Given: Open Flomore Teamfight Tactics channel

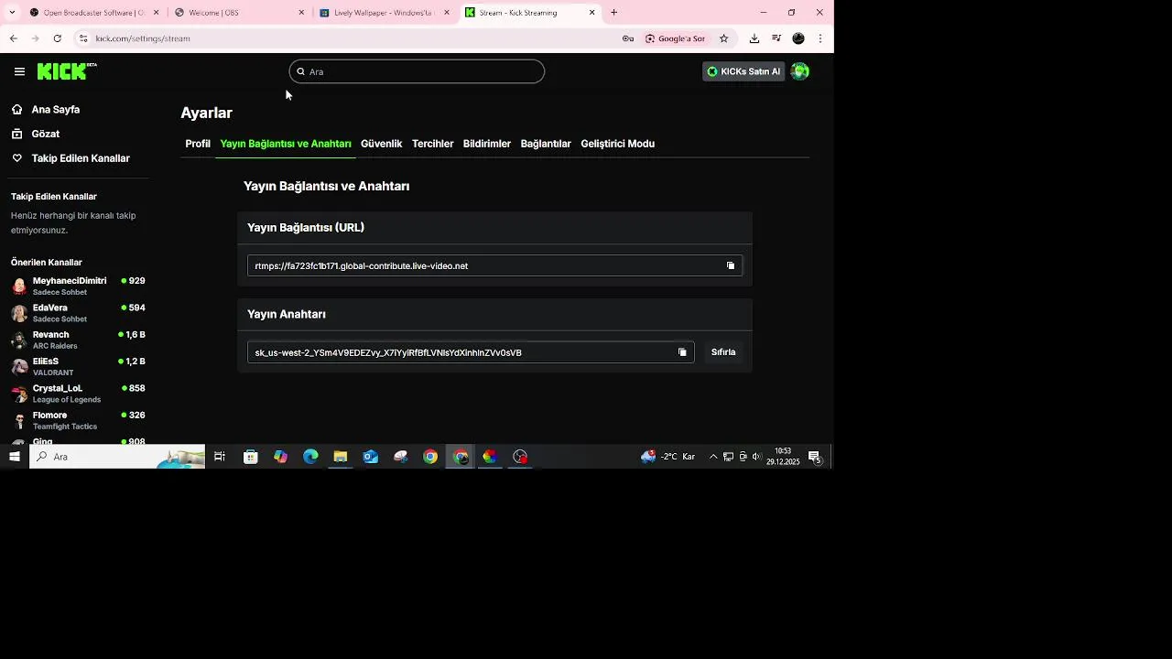Looking at the screenshot, I should click(78, 420).
